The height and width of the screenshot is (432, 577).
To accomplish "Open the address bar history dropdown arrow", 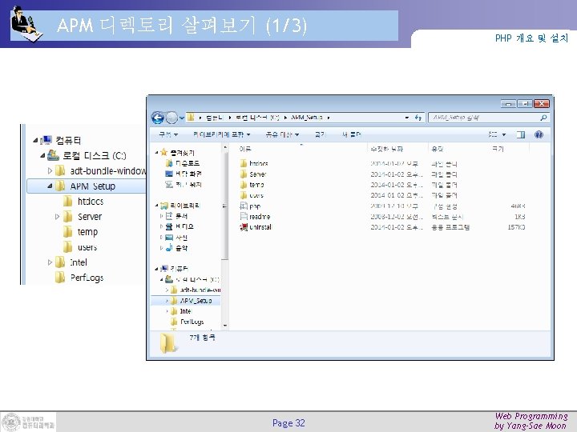I will click(x=407, y=118).
